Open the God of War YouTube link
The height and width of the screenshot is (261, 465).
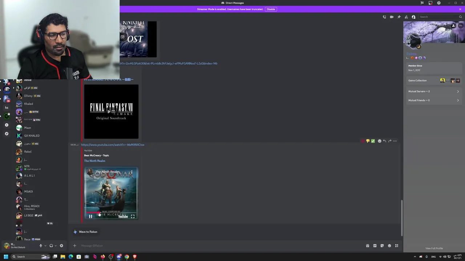(x=113, y=145)
